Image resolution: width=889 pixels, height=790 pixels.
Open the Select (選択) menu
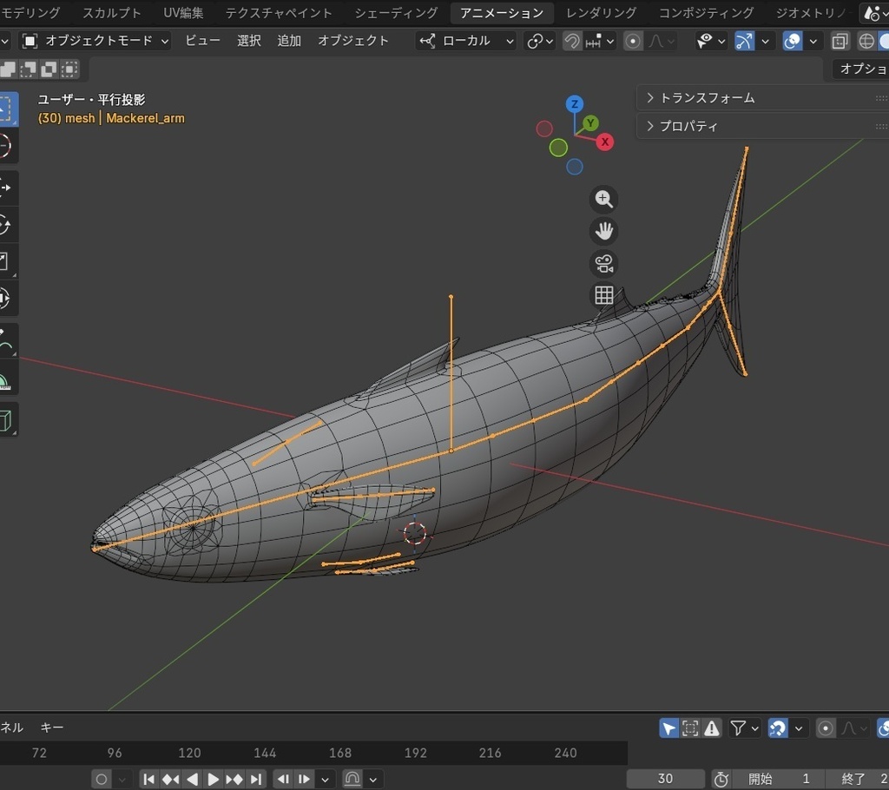point(248,41)
